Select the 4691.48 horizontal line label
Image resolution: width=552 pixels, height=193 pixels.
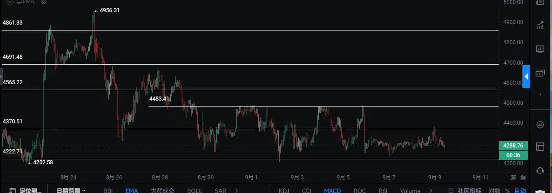(13, 57)
